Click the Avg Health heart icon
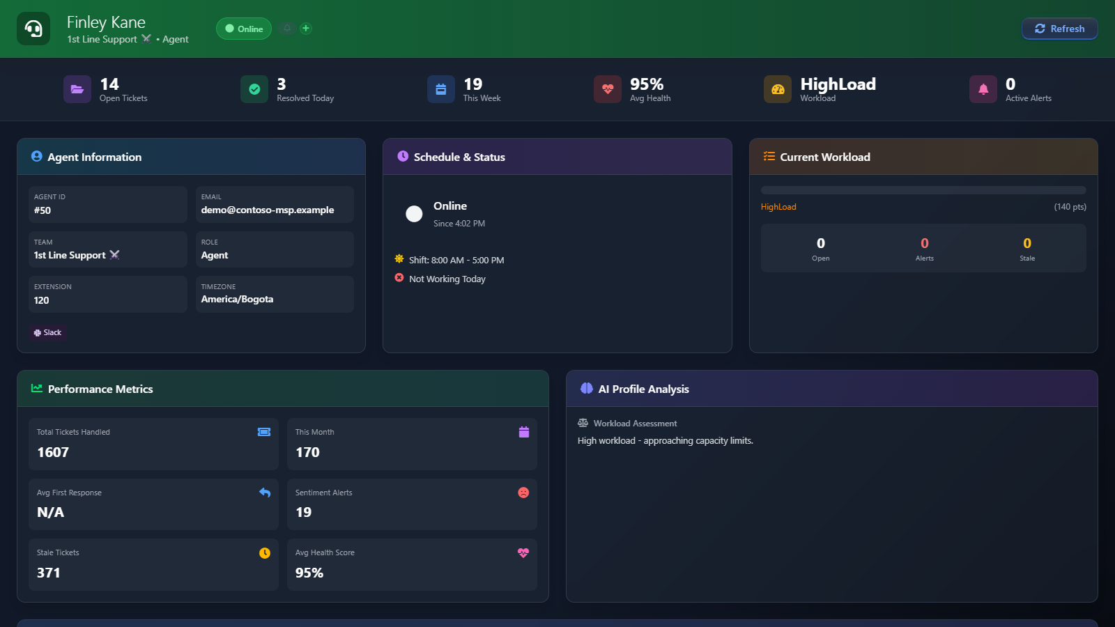Image resolution: width=1115 pixels, height=627 pixels. 608,89
